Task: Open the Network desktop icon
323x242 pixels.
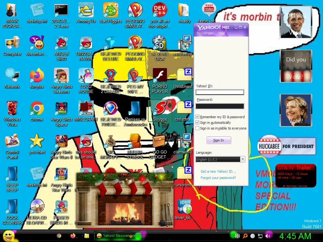Action: (x=12, y=78)
